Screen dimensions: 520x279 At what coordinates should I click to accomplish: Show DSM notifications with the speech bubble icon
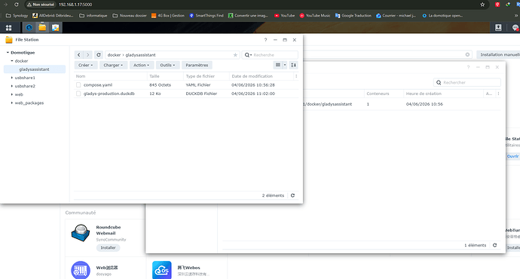(x=515, y=28)
